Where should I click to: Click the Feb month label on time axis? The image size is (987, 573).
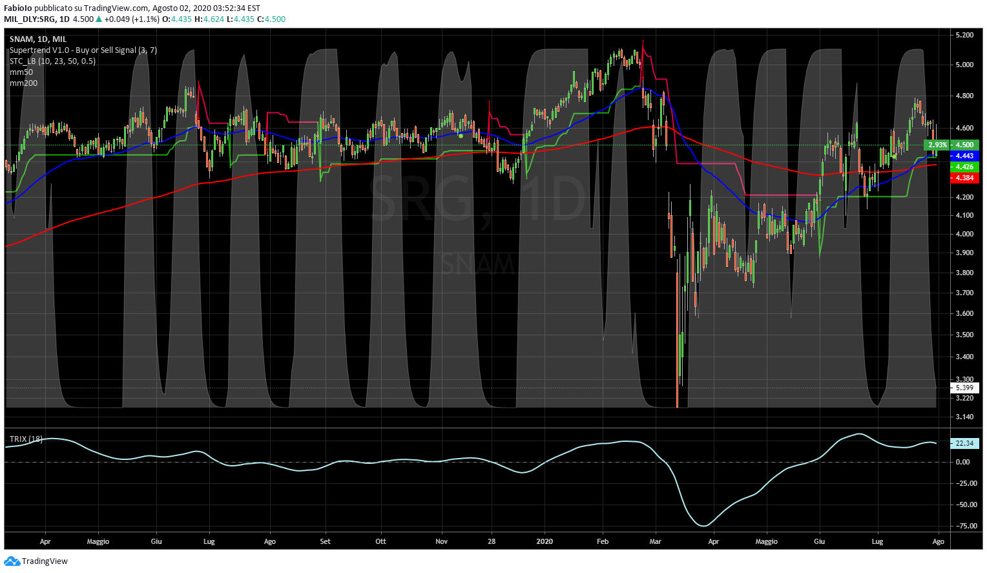pos(603,541)
